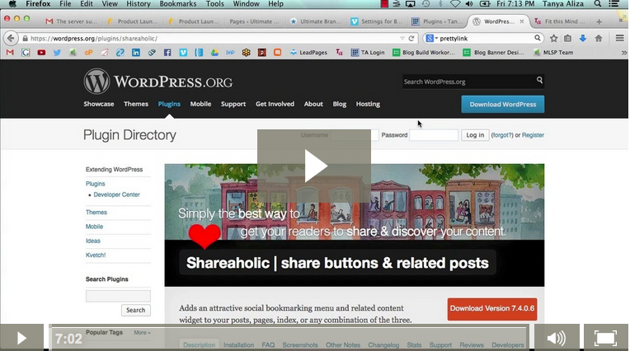Open the Ideas sidebar link
The height and width of the screenshot is (351, 630).
click(93, 241)
